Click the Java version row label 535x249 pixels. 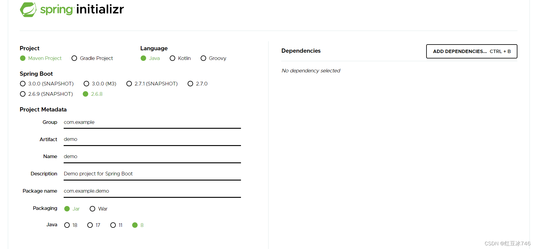tap(52, 224)
